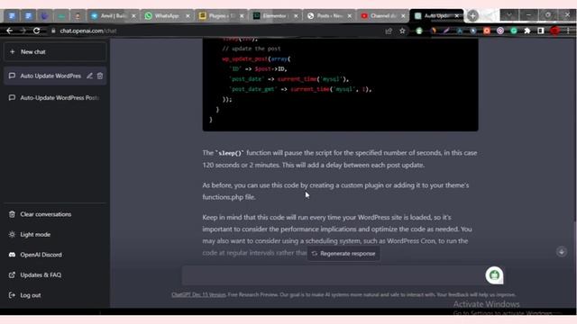The width and height of the screenshot is (577, 324).
Task: Bookmark this page with the star icon
Action: click(x=402, y=31)
